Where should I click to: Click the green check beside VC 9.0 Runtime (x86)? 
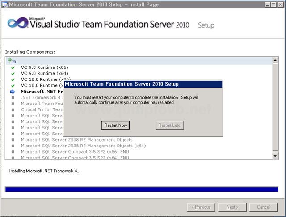(13, 67)
